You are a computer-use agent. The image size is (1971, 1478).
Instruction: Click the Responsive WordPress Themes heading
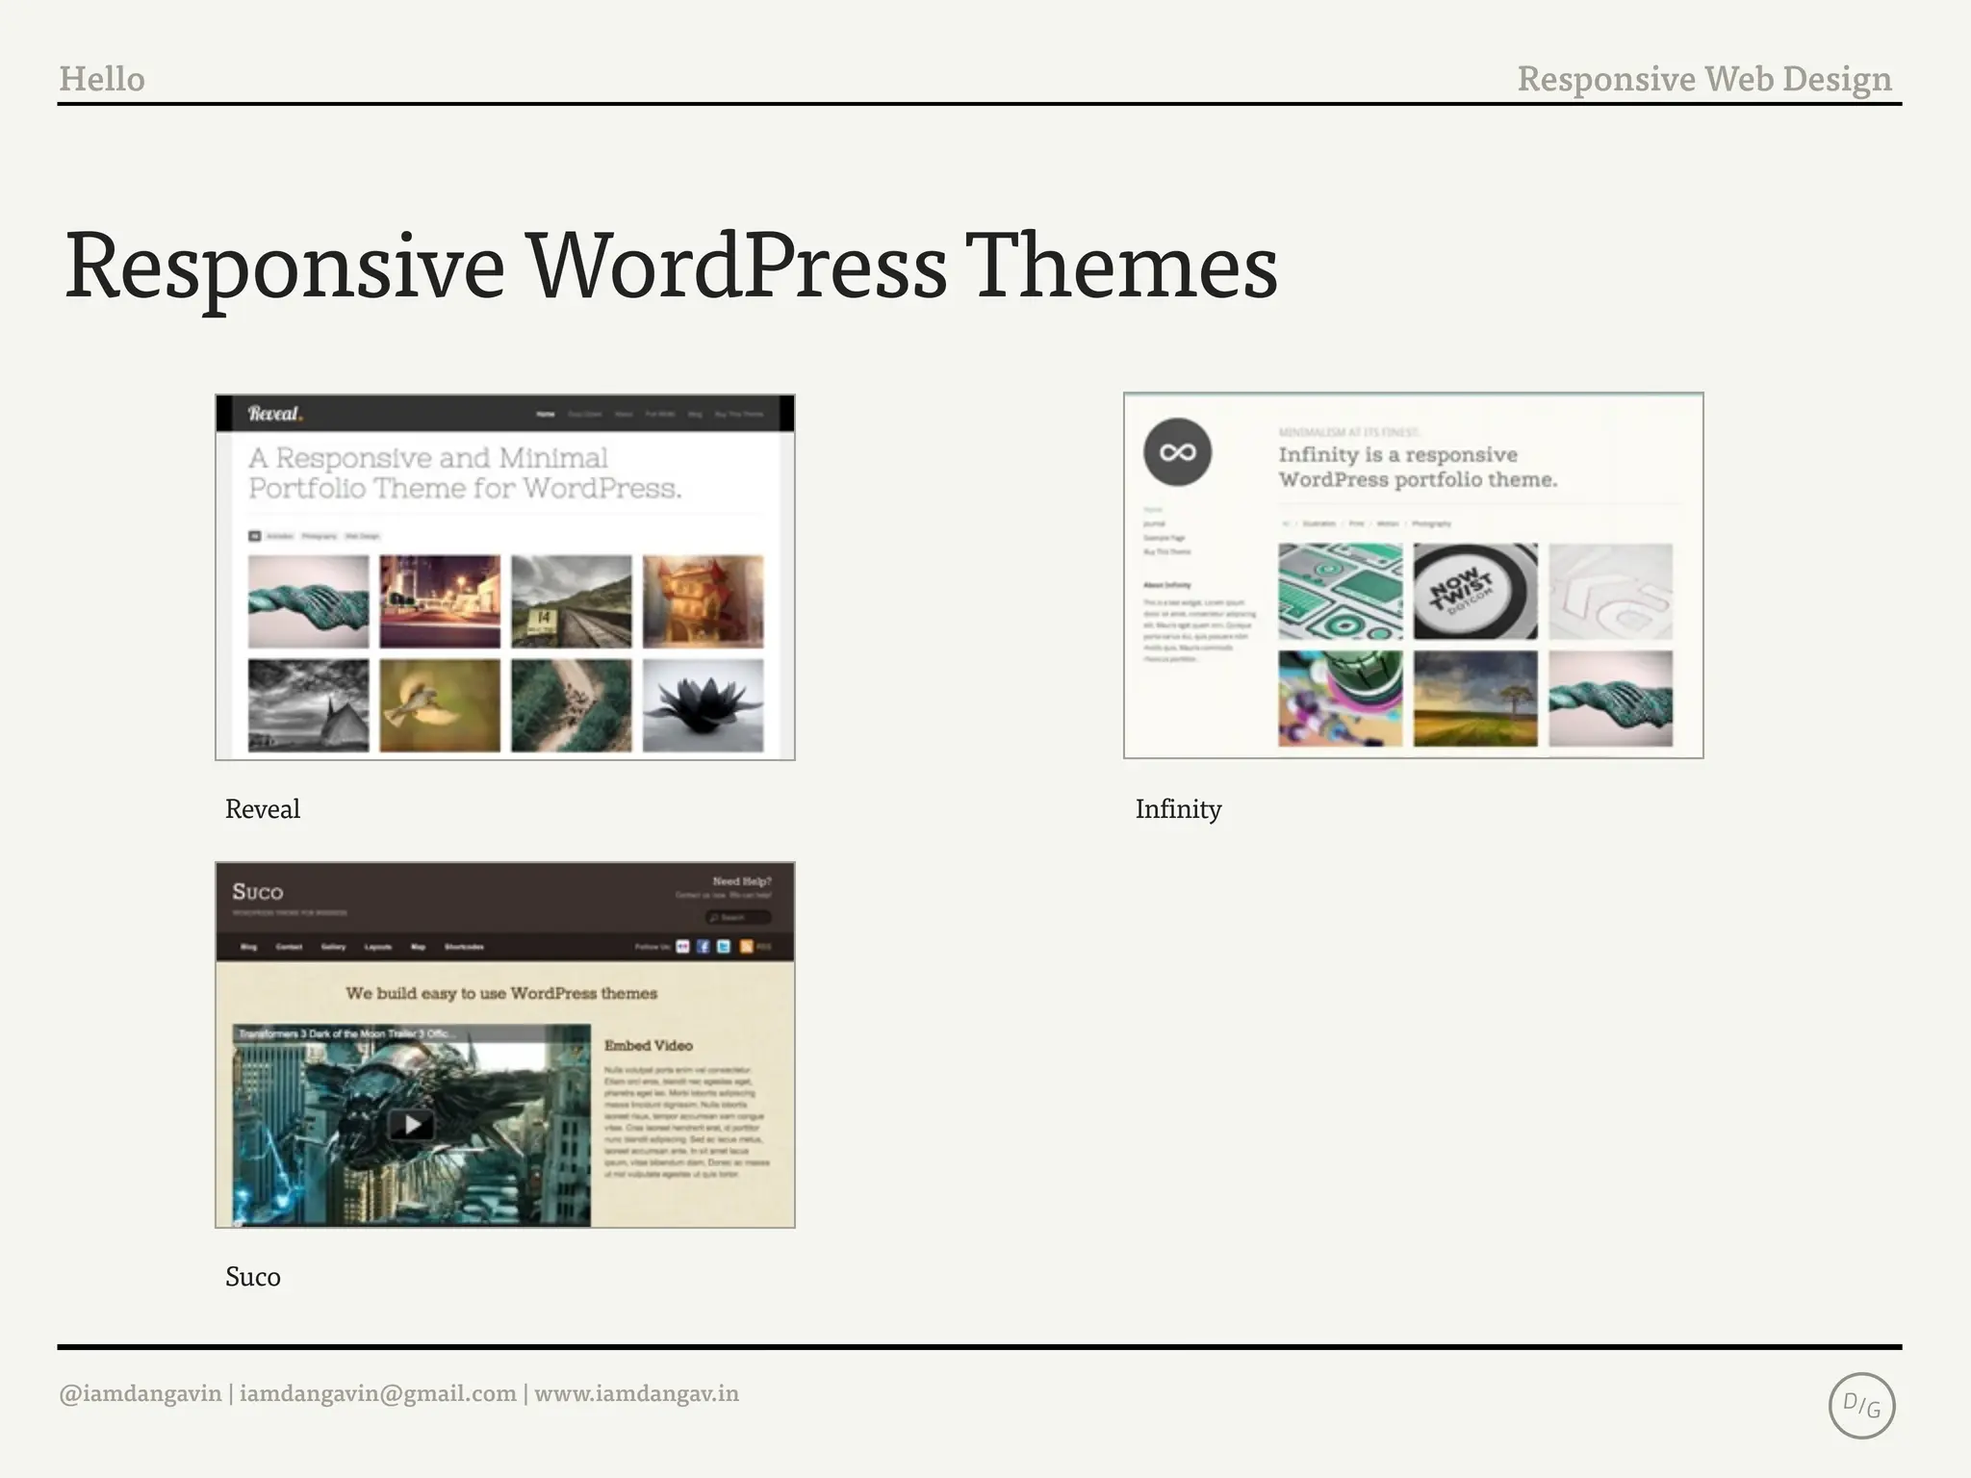tap(671, 267)
